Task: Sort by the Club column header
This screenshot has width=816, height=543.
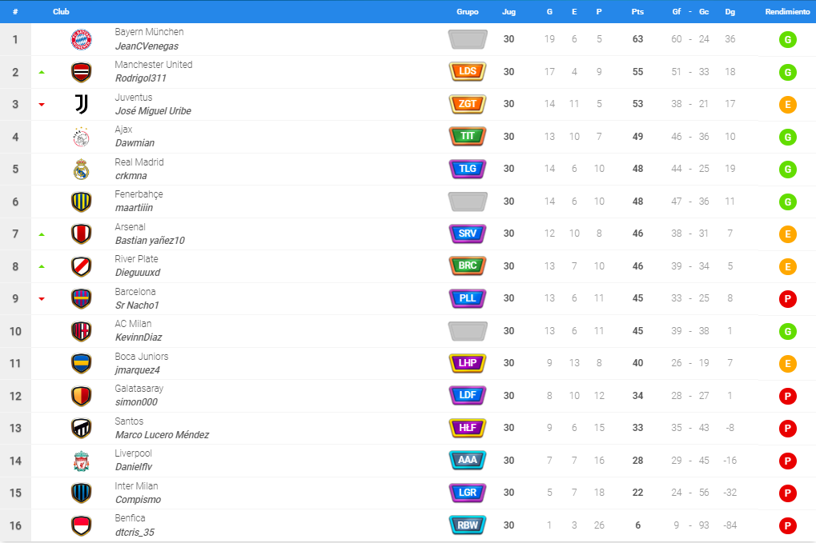Action: 61,11
